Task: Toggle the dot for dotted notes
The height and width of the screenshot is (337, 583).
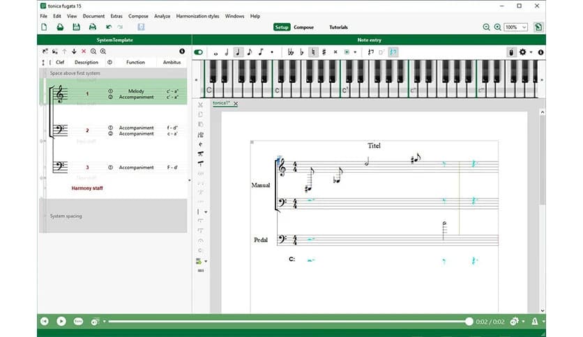Action: 272,52
